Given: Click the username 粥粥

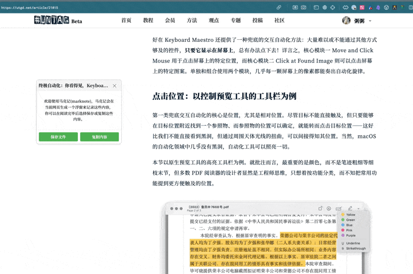Looking at the screenshot, I should (x=359, y=21).
